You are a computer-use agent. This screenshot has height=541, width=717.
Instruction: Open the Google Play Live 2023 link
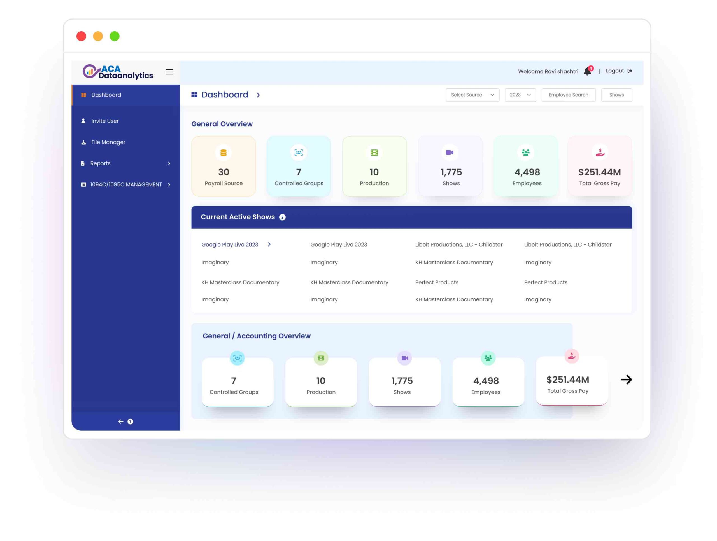coord(230,245)
